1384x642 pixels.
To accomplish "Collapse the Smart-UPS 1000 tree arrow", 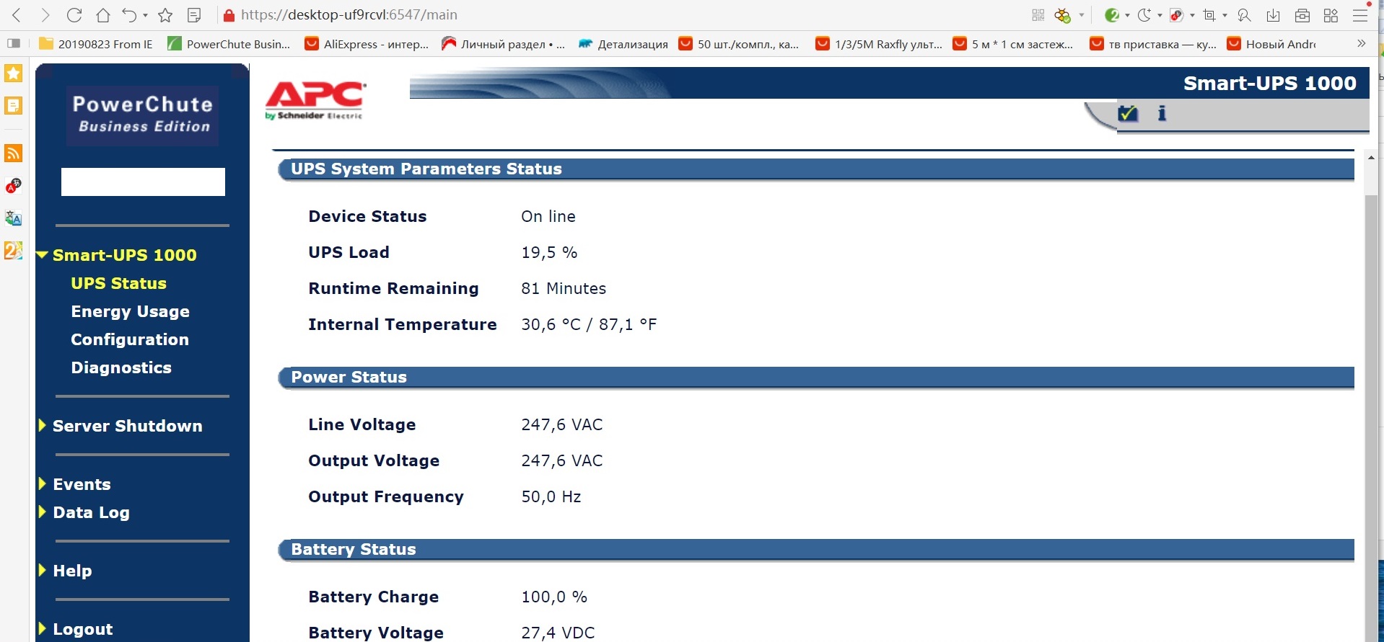I will [x=43, y=254].
